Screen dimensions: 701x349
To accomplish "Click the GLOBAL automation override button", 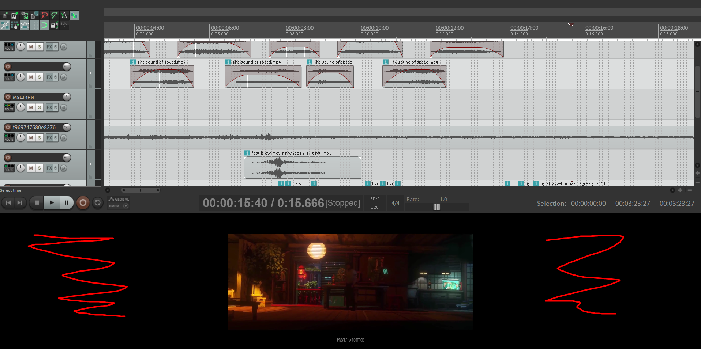I will point(119,199).
